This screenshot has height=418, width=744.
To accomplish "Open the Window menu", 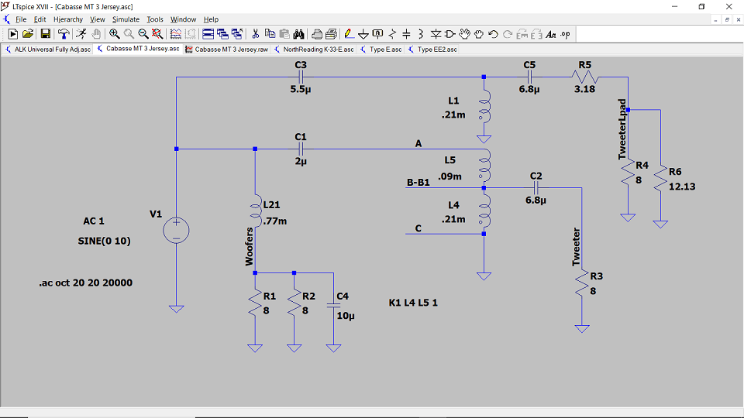I will [x=183, y=19].
